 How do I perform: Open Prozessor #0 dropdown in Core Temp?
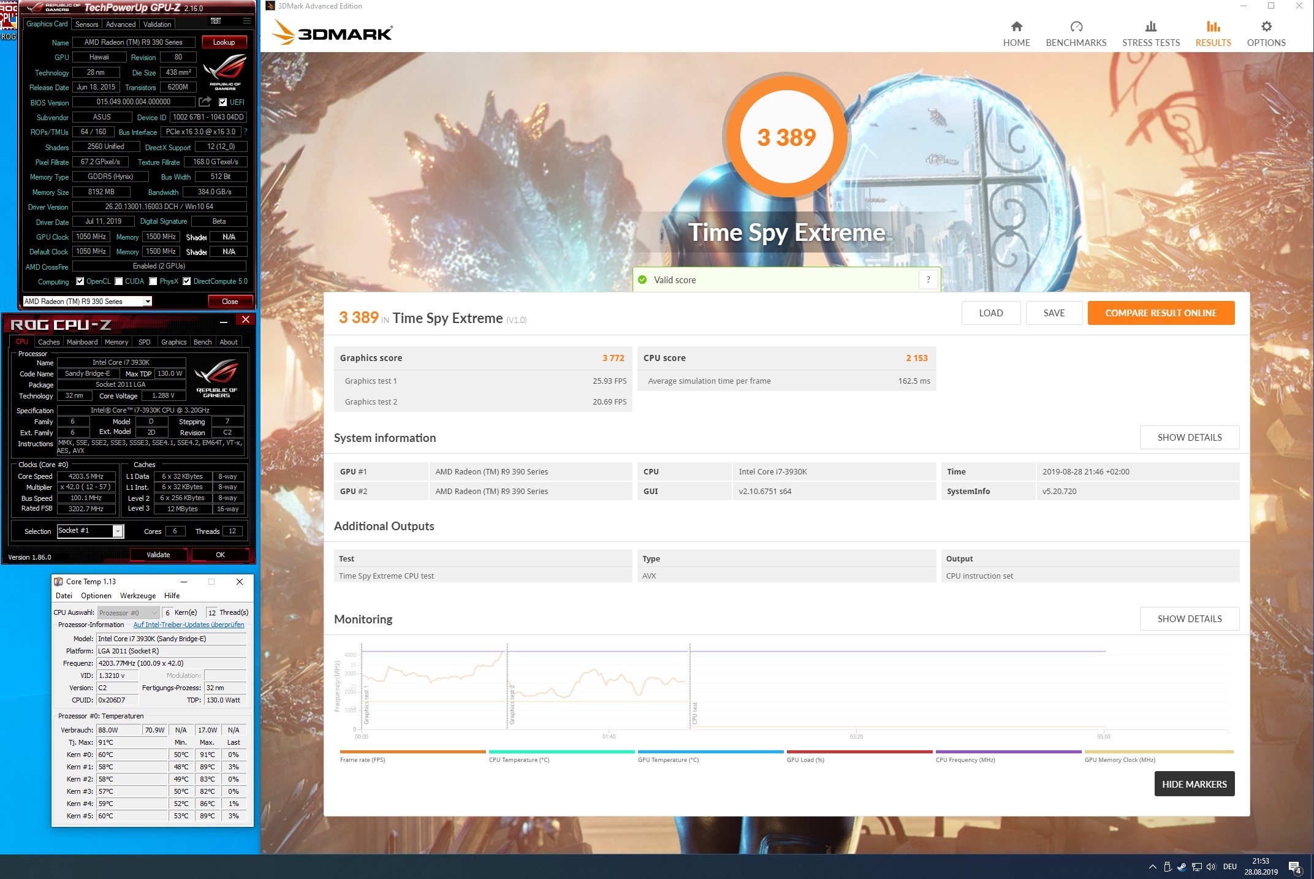pos(128,612)
